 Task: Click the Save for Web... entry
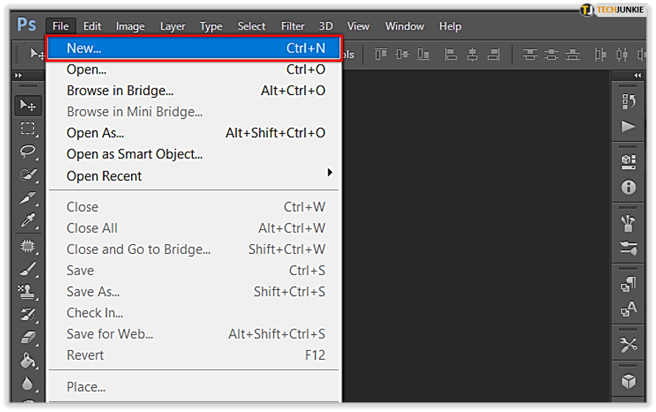[194, 334]
